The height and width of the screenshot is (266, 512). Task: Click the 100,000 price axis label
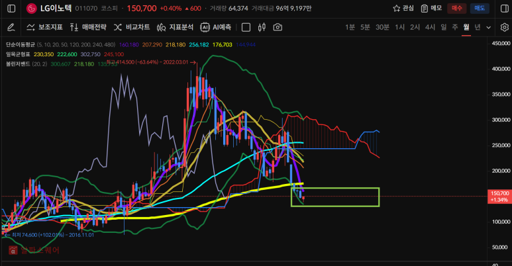tap(501, 222)
